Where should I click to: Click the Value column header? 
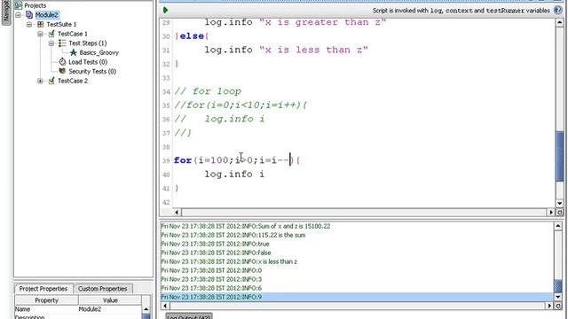110,300
